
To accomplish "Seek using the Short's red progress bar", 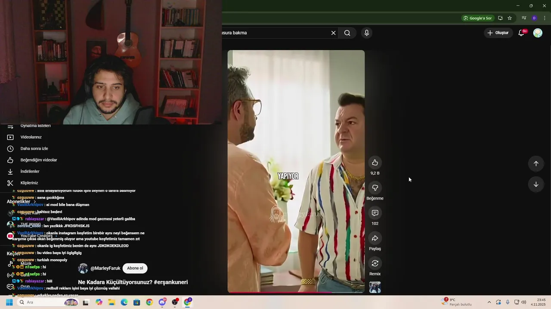I will (x=296, y=292).
